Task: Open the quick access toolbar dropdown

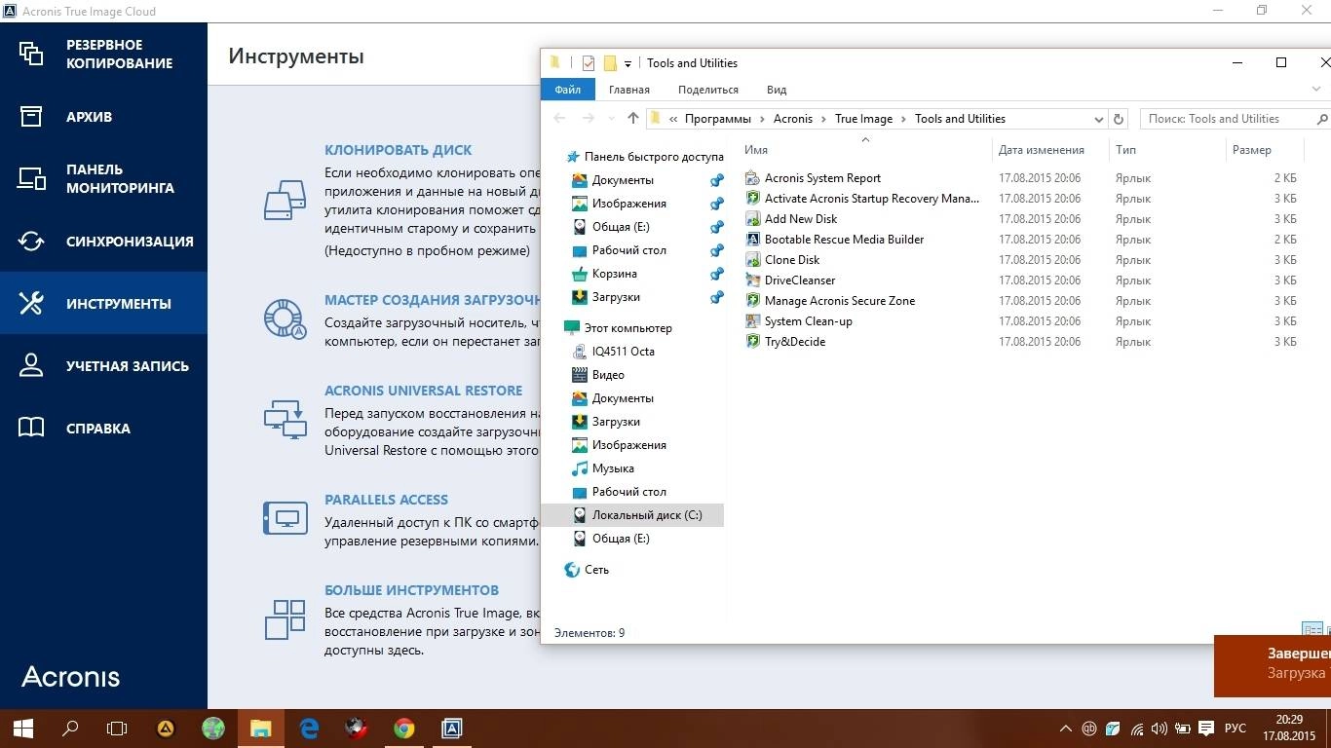Action: 627,63
